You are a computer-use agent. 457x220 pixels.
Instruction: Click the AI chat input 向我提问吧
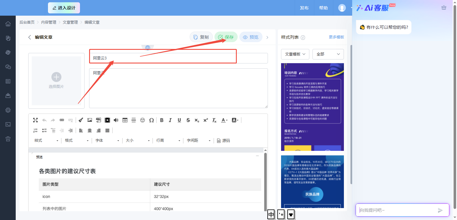(x=397, y=210)
